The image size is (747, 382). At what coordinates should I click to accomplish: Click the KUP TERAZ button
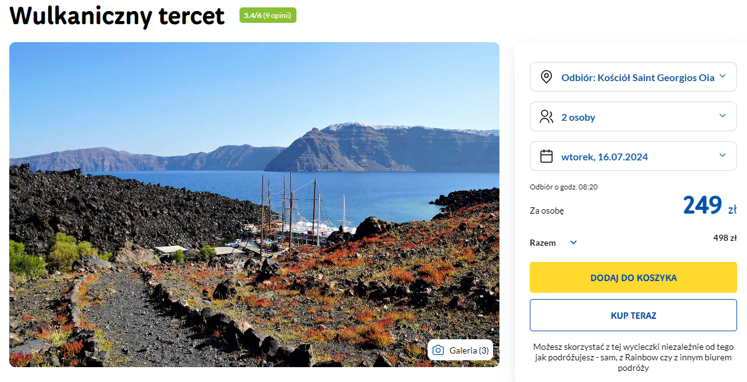point(633,315)
